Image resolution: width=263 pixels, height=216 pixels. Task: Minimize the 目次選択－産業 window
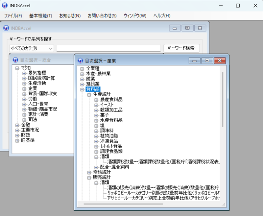point(195,60)
